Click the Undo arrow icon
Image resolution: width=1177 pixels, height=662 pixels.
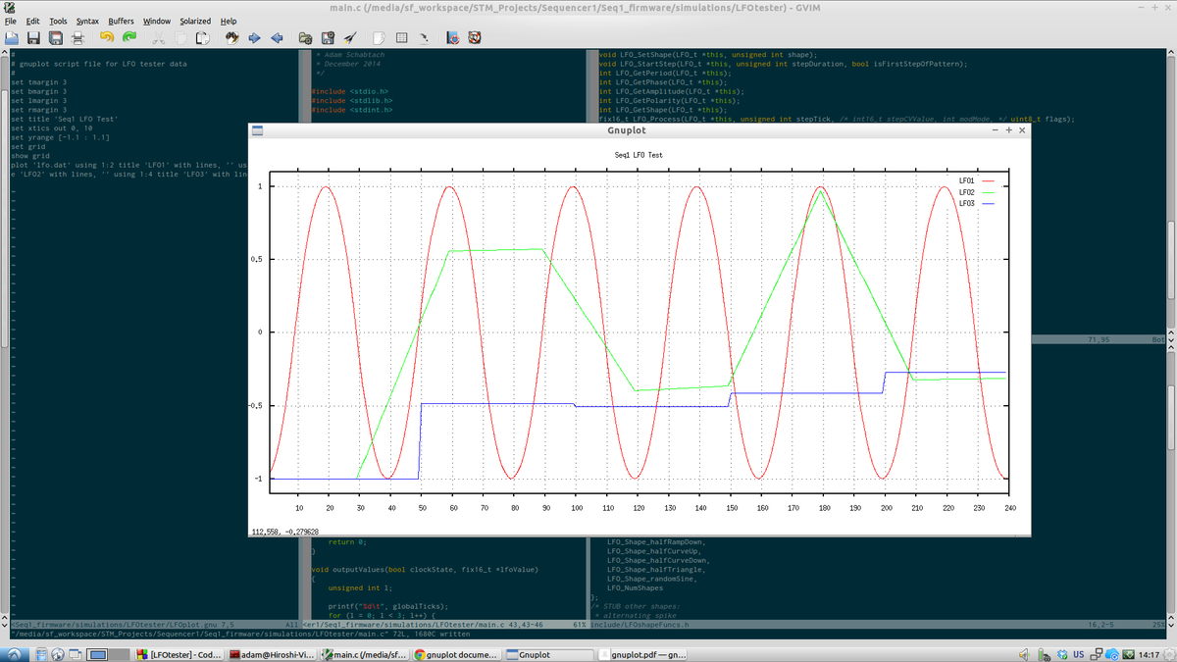[107, 37]
